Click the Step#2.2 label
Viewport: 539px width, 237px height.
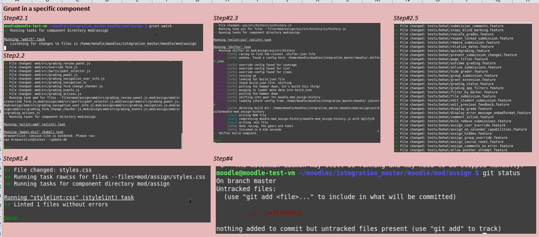[x=16, y=55]
